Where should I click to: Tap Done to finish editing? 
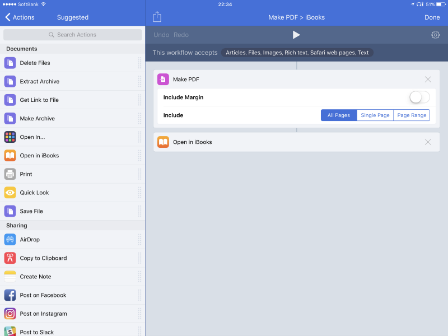tap(432, 17)
